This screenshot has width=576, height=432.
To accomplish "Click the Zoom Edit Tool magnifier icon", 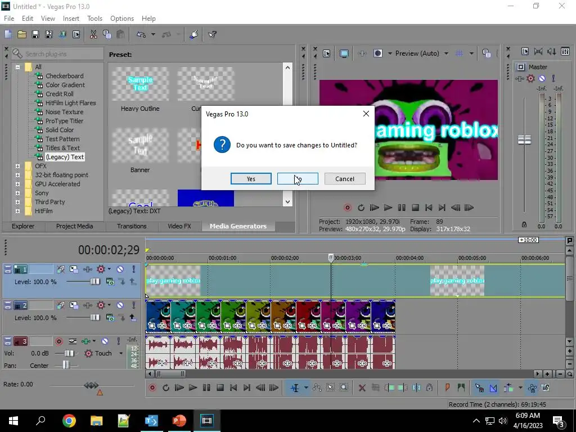I will pos(344,388).
